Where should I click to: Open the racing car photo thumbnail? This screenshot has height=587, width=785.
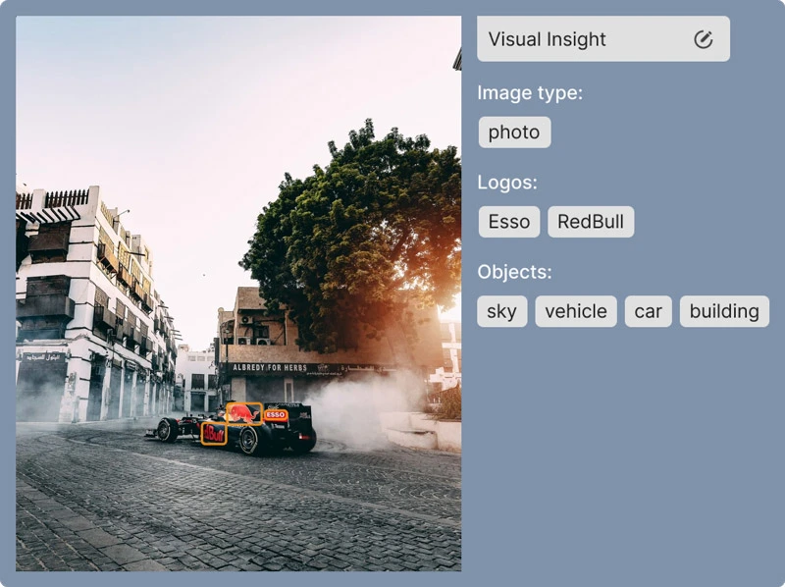238,293
